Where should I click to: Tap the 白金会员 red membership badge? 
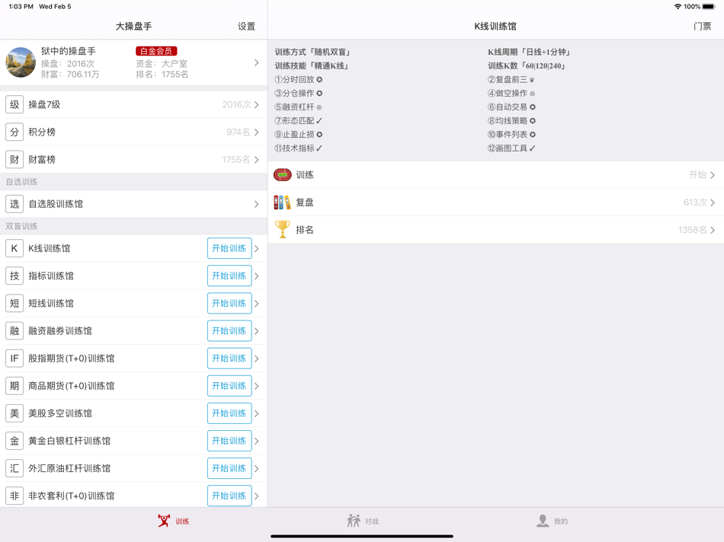pos(156,51)
